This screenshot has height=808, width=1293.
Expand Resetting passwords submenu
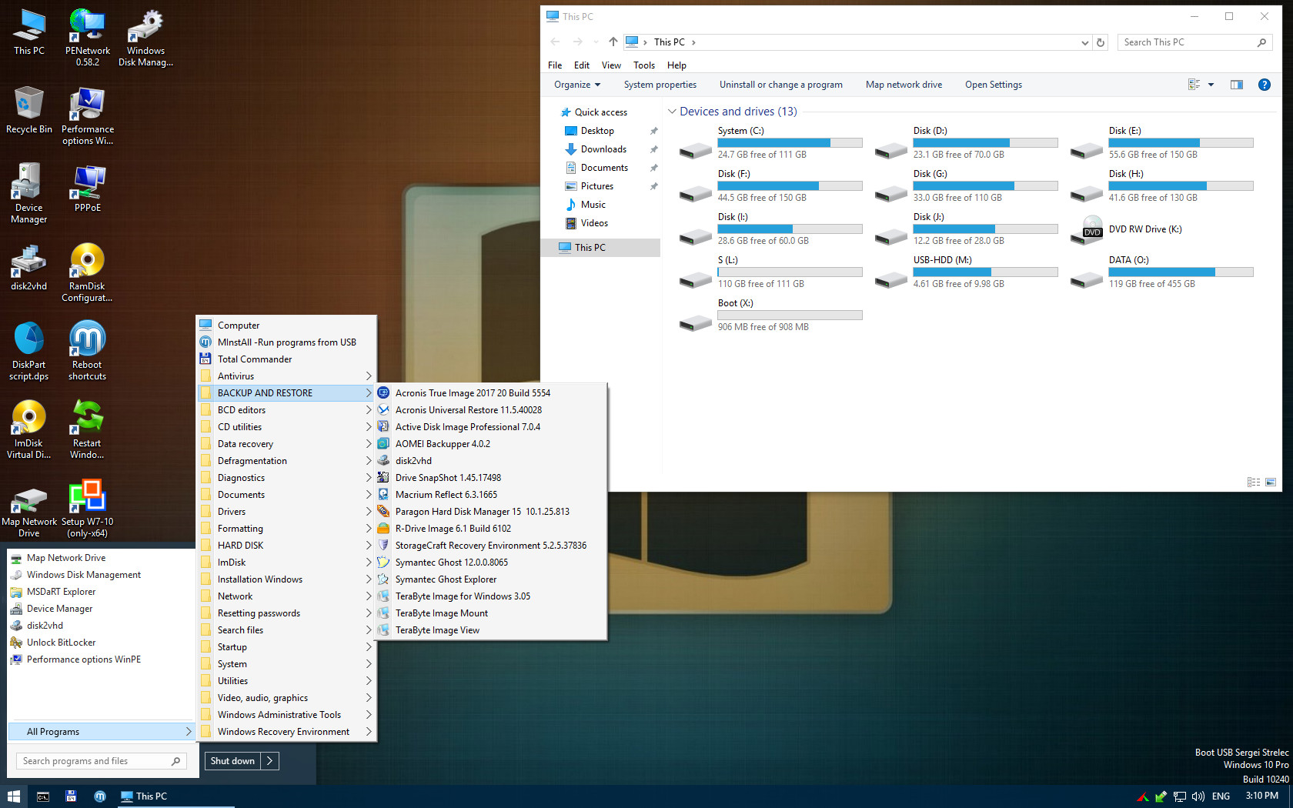[x=287, y=613]
